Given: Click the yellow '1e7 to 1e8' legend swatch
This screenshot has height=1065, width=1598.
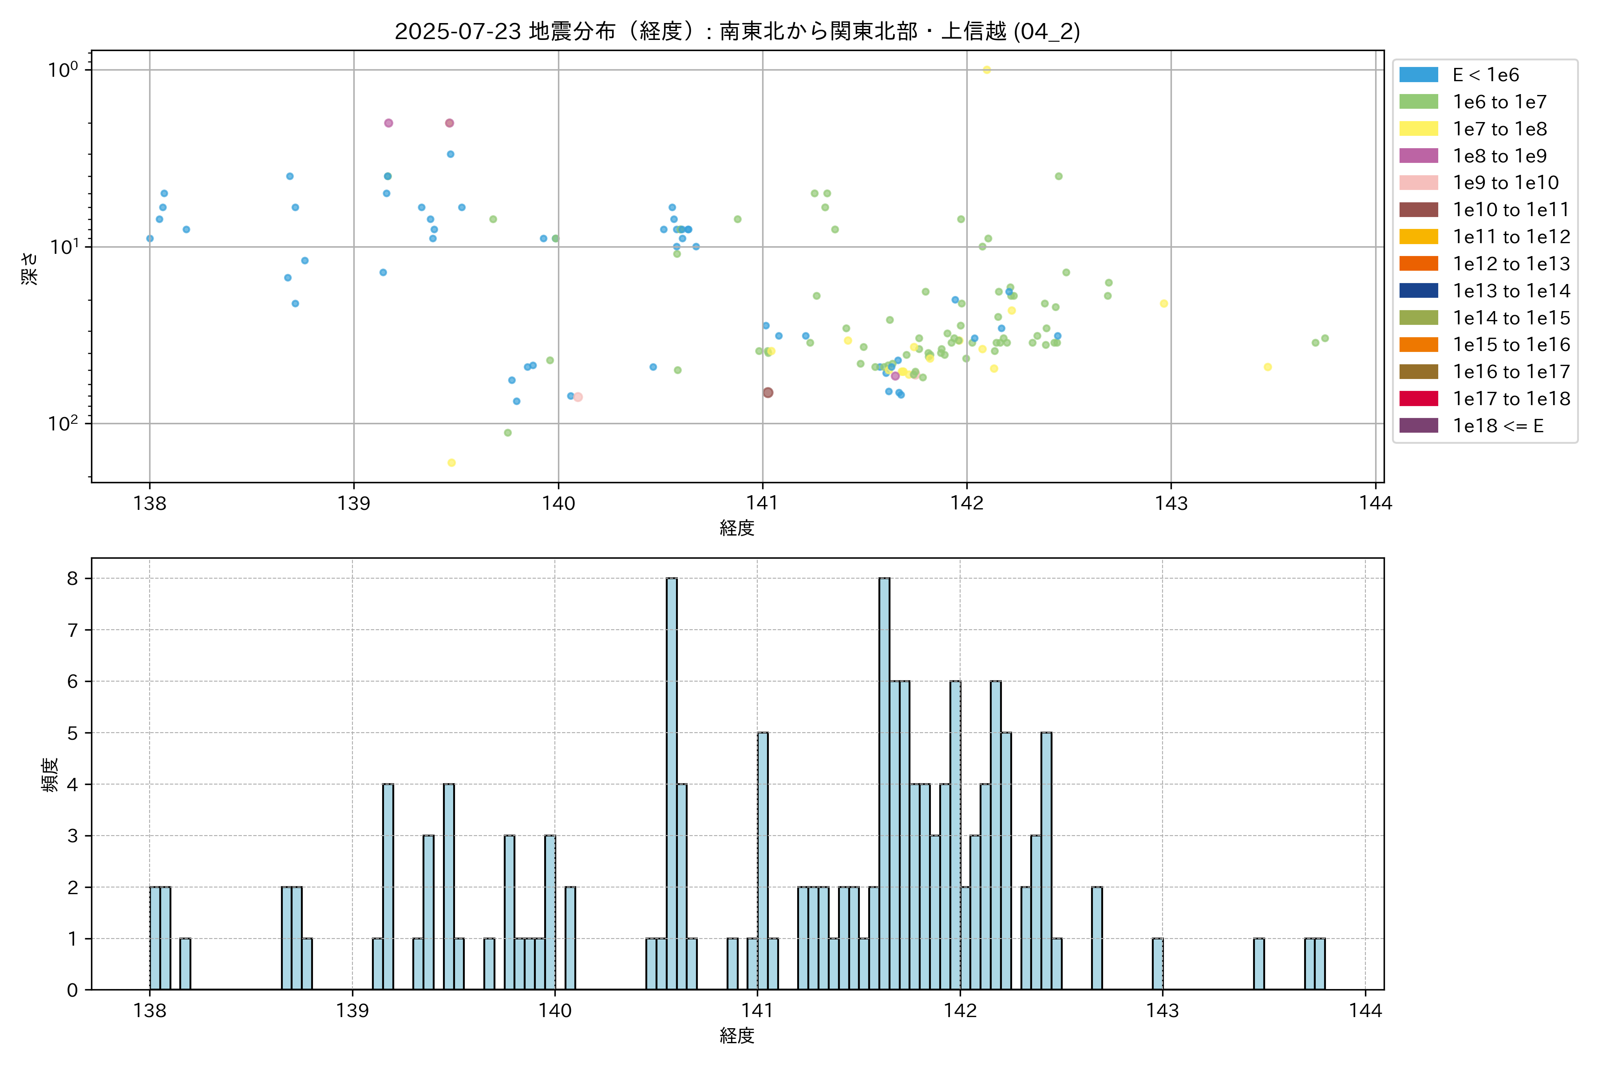Looking at the screenshot, I should [x=1419, y=129].
